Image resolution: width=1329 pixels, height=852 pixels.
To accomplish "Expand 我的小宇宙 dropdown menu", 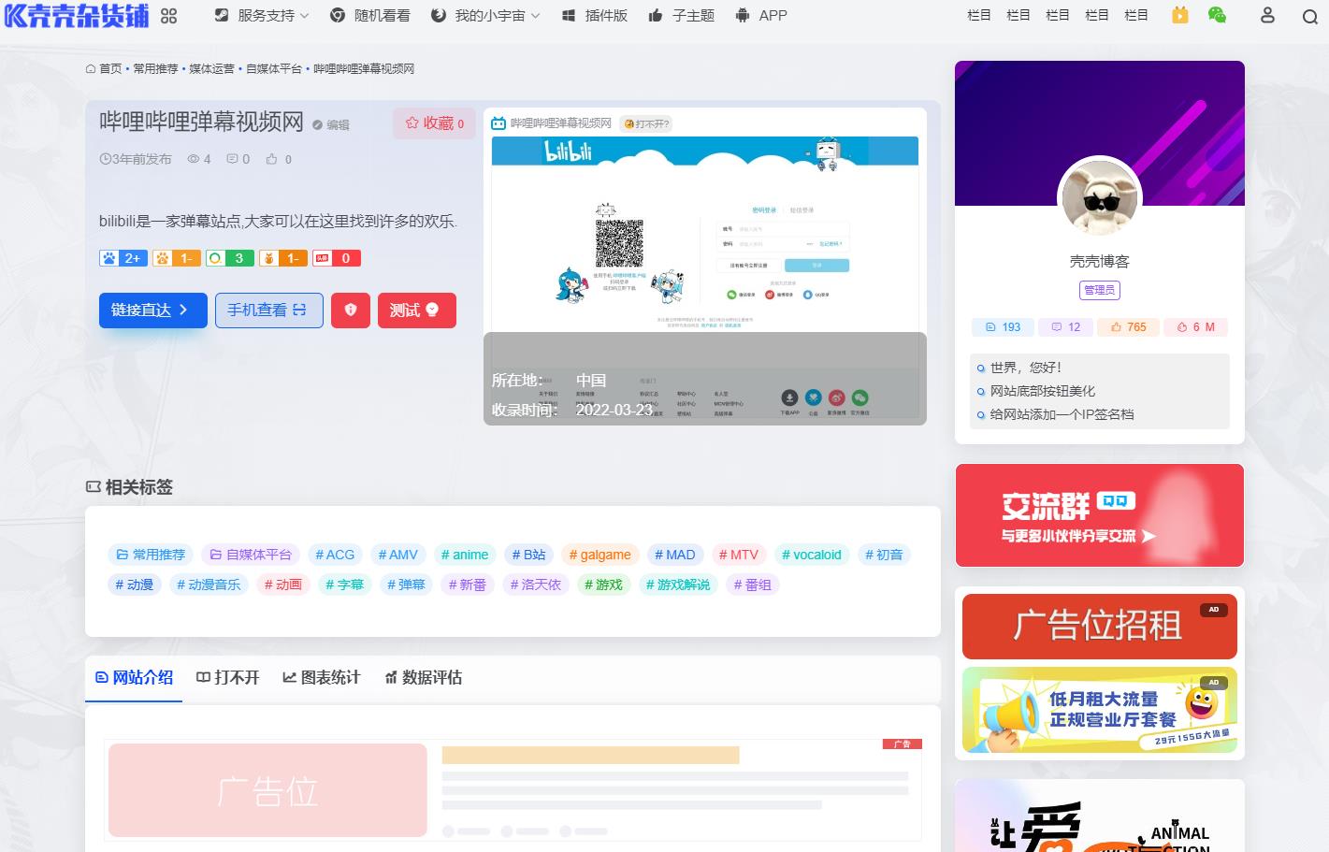I will (485, 16).
